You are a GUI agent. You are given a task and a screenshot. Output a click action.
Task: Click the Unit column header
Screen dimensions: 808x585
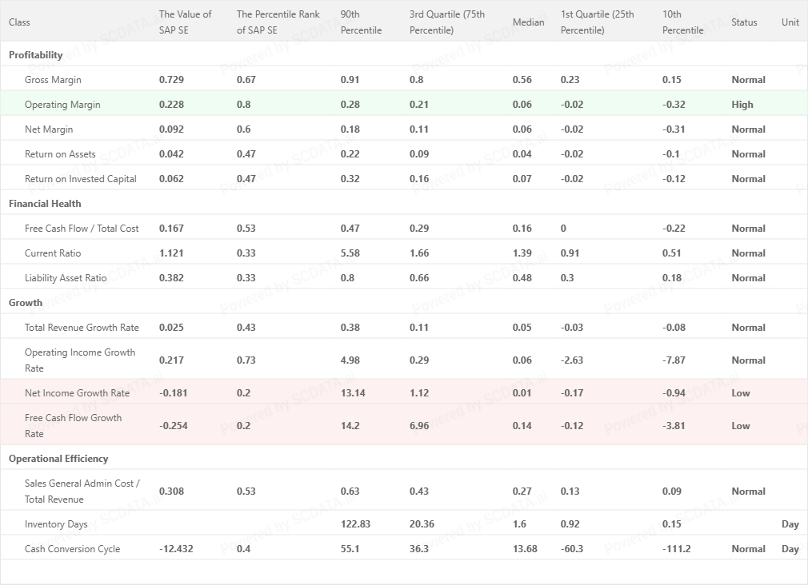coord(790,22)
